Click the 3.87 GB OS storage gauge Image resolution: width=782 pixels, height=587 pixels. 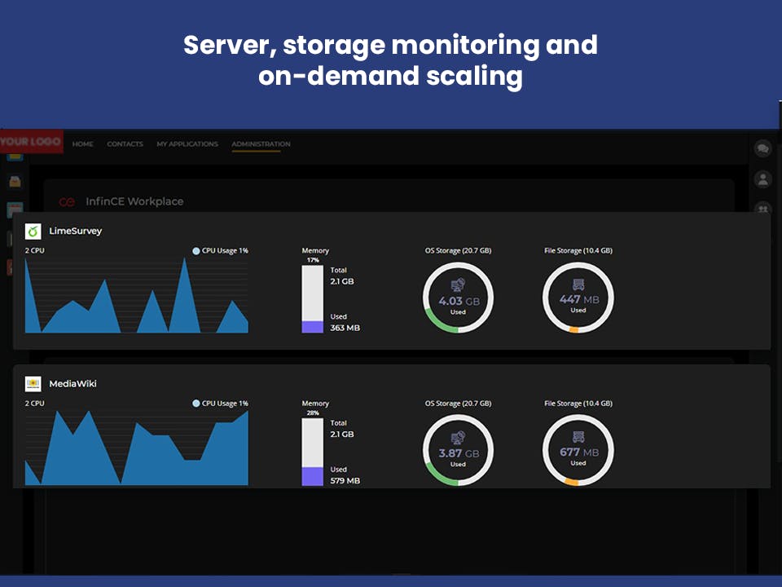459,450
